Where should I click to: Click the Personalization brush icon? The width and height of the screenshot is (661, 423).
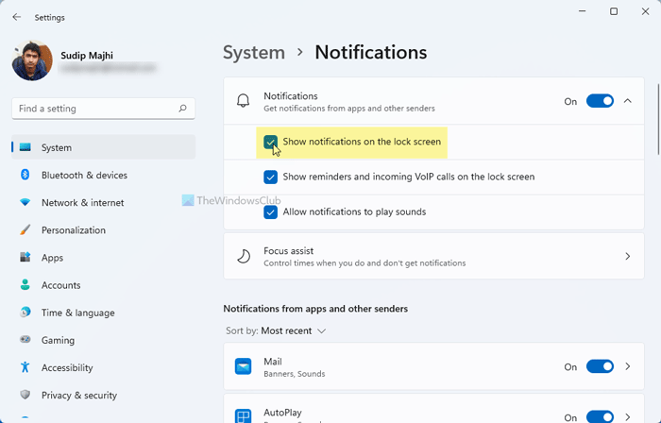click(x=25, y=229)
